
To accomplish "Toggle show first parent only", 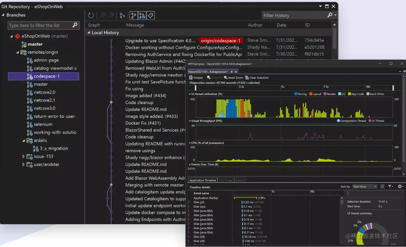I will 133,15.
